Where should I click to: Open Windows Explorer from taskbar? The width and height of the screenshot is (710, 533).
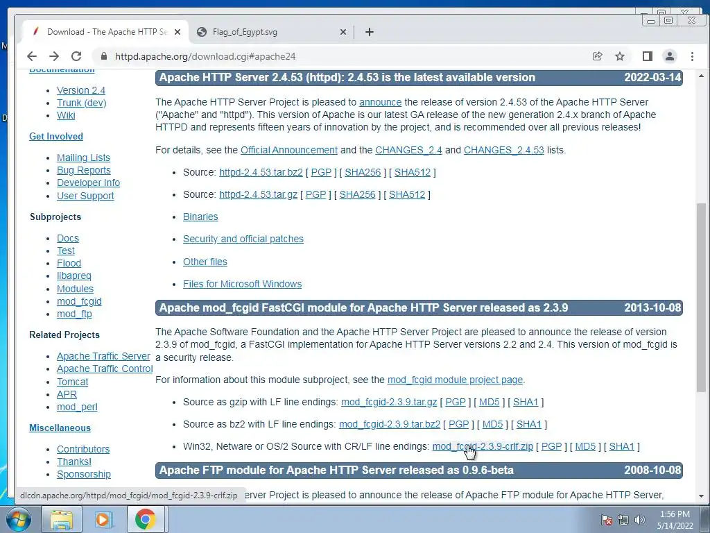click(62, 519)
